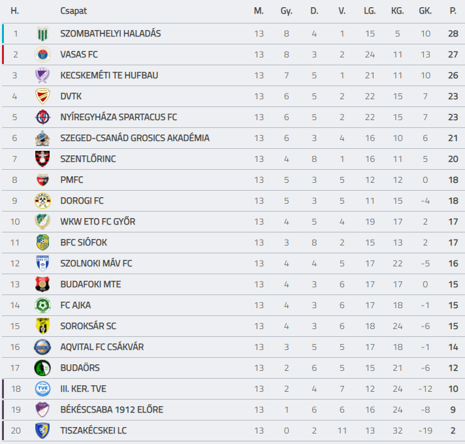Click the III. Ker. TVE logo

click(x=42, y=388)
